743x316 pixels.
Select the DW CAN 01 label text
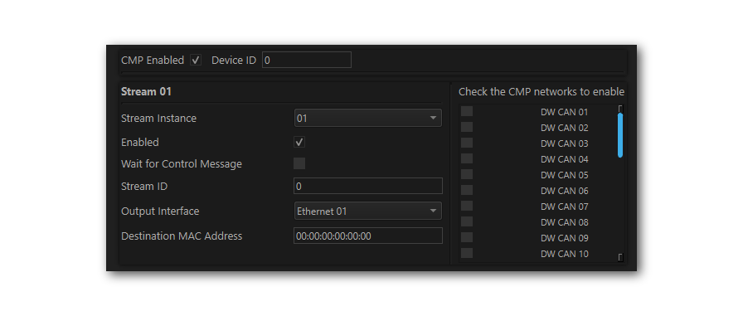point(565,112)
